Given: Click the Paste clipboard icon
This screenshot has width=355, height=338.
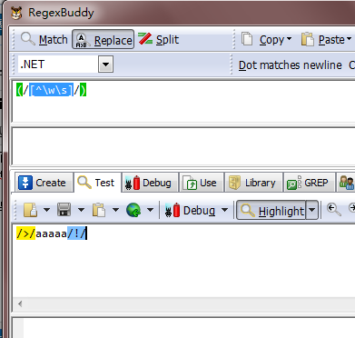Looking at the screenshot, I should coord(308,39).
